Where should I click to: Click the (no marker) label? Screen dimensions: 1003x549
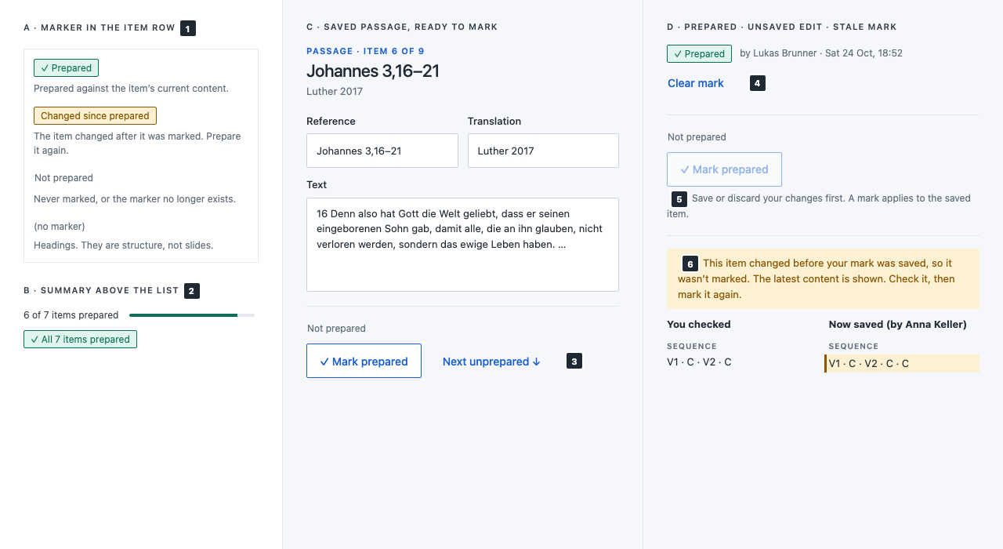click(x=60, y=227)
